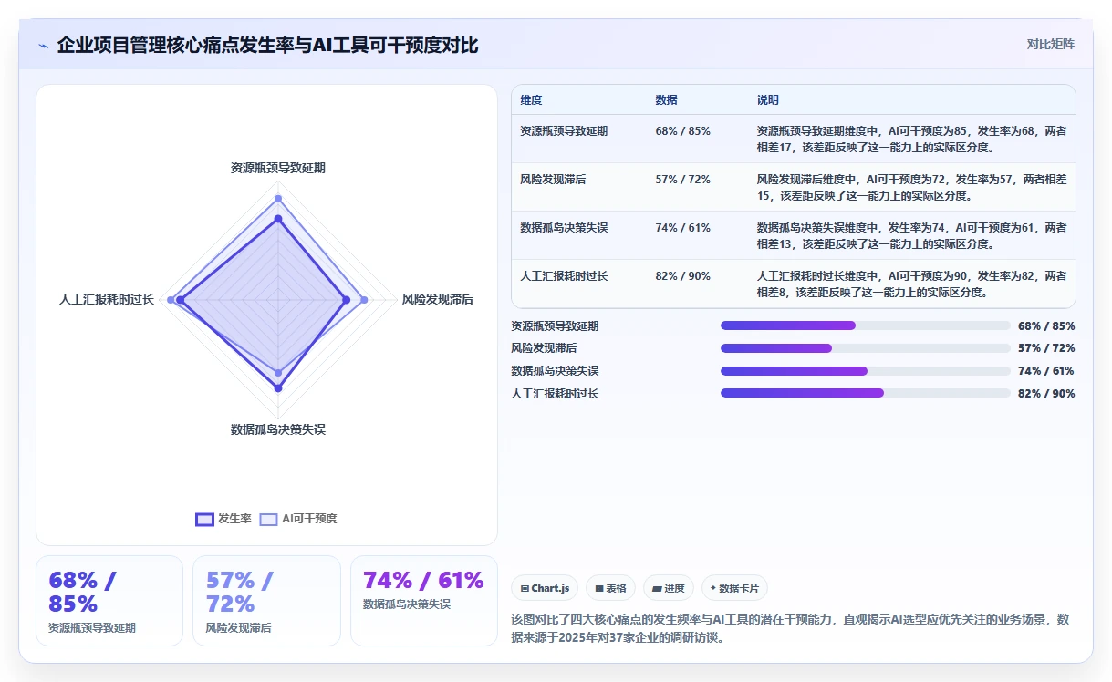This screenshot has height=682, width=1112.
Task: Click the 风险发现滞后 progress bar label
Action: (544, 348)
